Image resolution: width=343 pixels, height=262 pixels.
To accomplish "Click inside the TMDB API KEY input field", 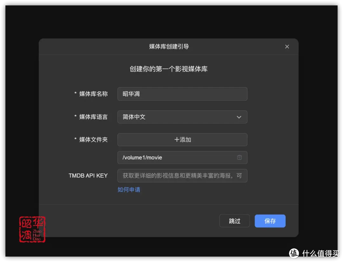I will [x=182, y=176].
